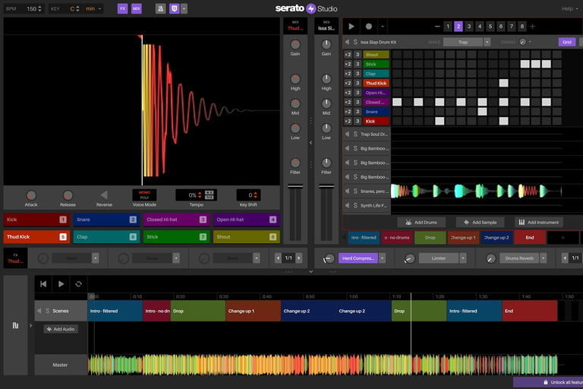Trigger the Kick pad 1
The width and height of the screenshot is (583, 389).
(36, 220)
